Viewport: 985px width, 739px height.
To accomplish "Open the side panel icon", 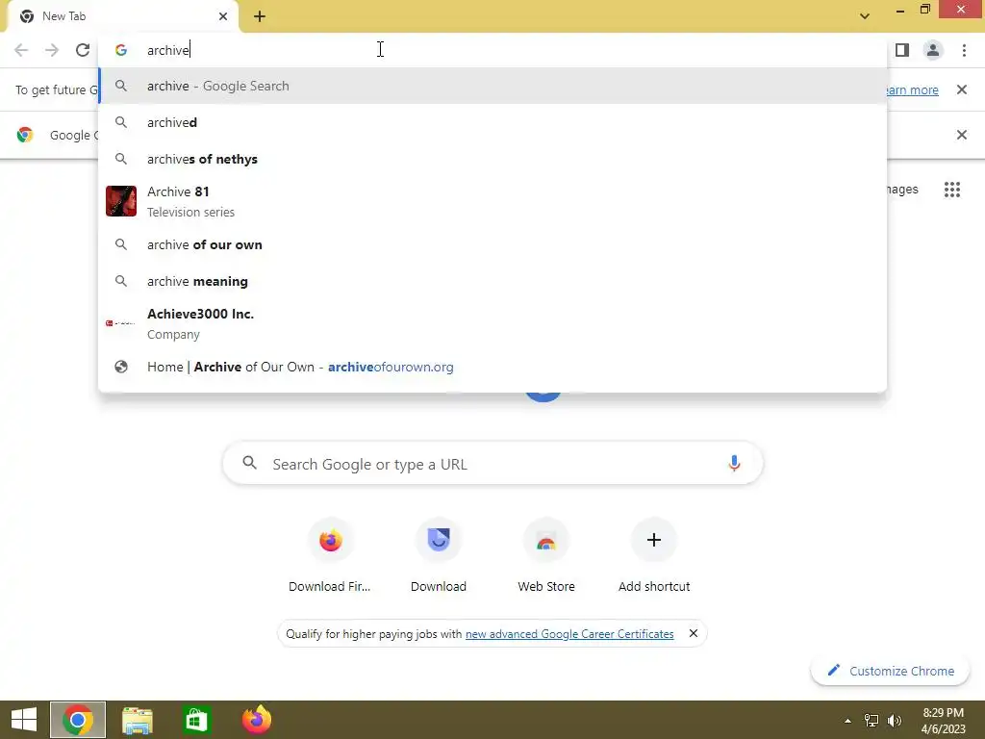I will click(902, 50).
